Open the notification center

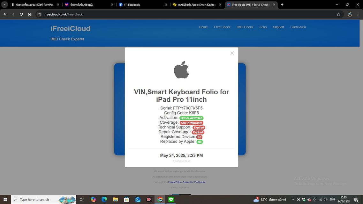click(x=356, y=200)
